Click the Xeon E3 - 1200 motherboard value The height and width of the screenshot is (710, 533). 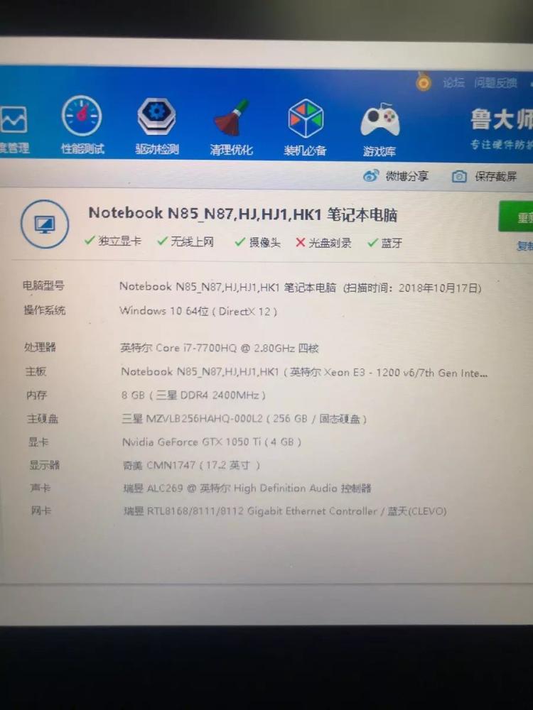pos(305,372)
